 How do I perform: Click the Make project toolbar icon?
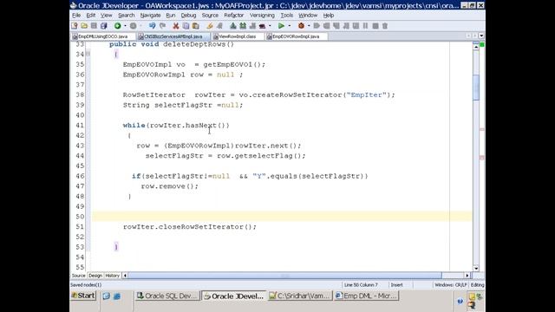(x=233, y=26)
